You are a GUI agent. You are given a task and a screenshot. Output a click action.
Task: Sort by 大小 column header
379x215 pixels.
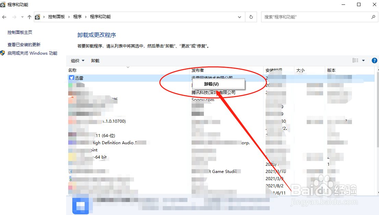click(301, 70)
